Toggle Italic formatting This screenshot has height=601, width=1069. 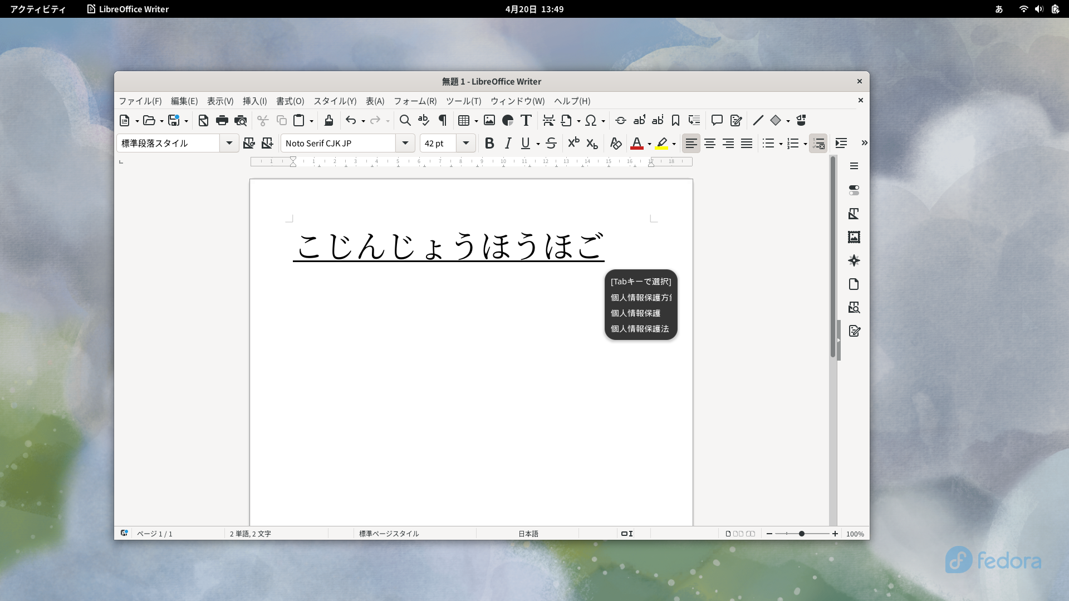[508, 144]
